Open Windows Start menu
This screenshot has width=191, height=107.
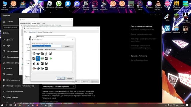coord(2,105)
